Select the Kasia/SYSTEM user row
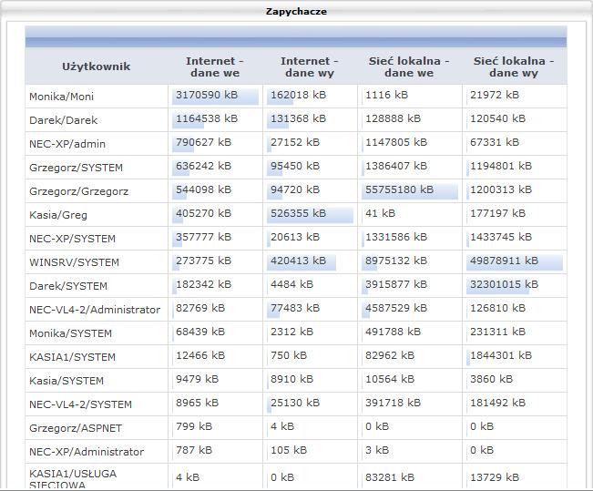This screenshot has height=491, width=593. [x=296, y=381]
